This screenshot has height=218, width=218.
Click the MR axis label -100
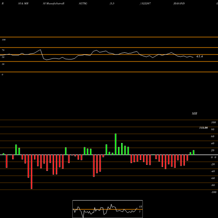pyautogui.click(x=214, y=192)
